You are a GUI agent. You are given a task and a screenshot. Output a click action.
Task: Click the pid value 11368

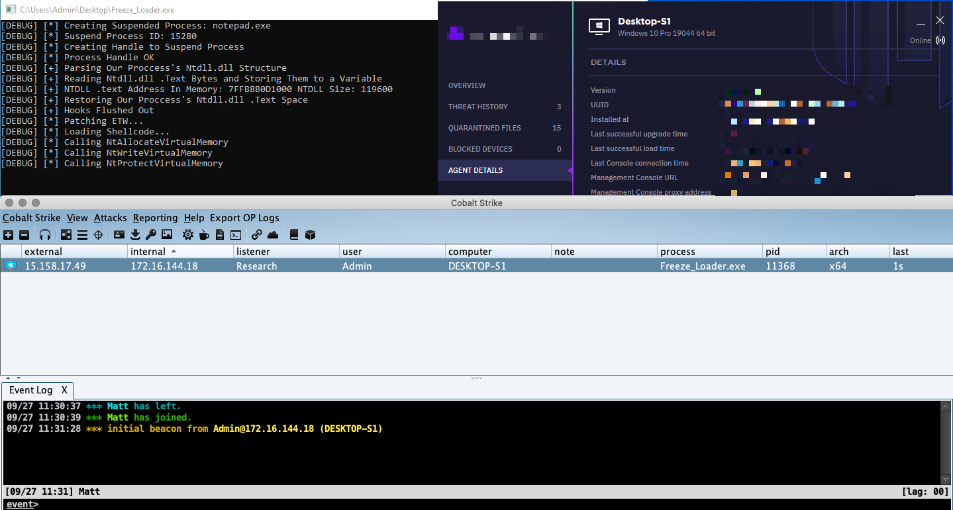(780, 266)
